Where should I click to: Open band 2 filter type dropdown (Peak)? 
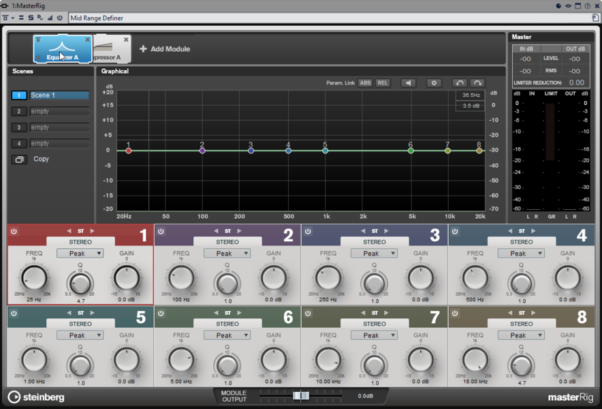tap(227, 254)
